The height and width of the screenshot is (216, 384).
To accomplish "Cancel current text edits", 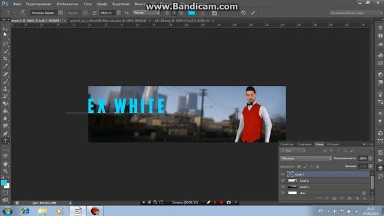I will [243, 13].
